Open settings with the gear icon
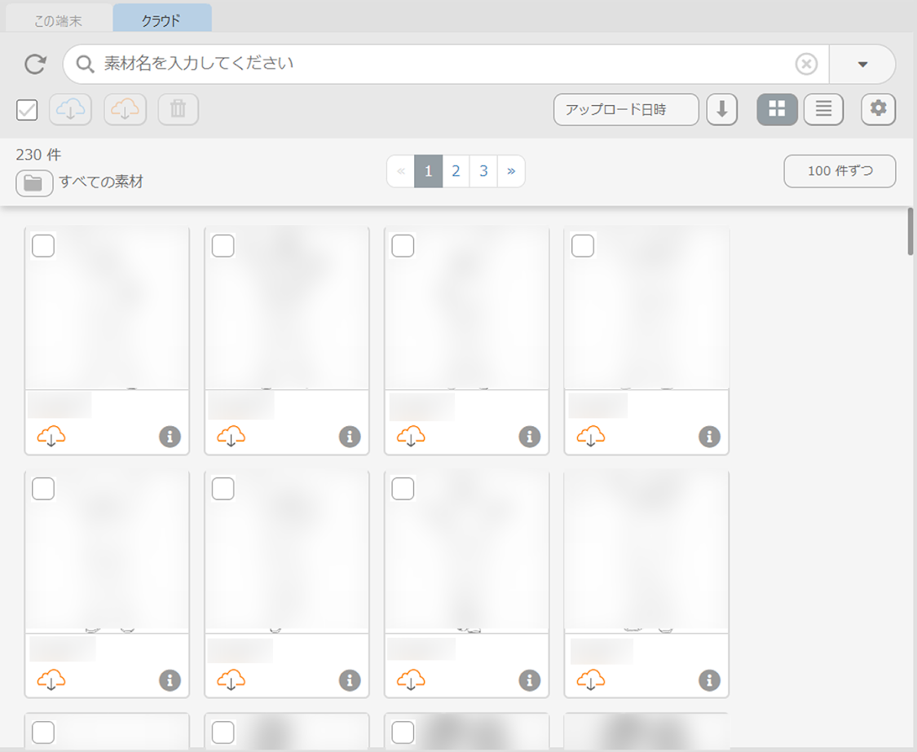The height and width of the screenshot is (752, 917). click(x=879, y=109)
